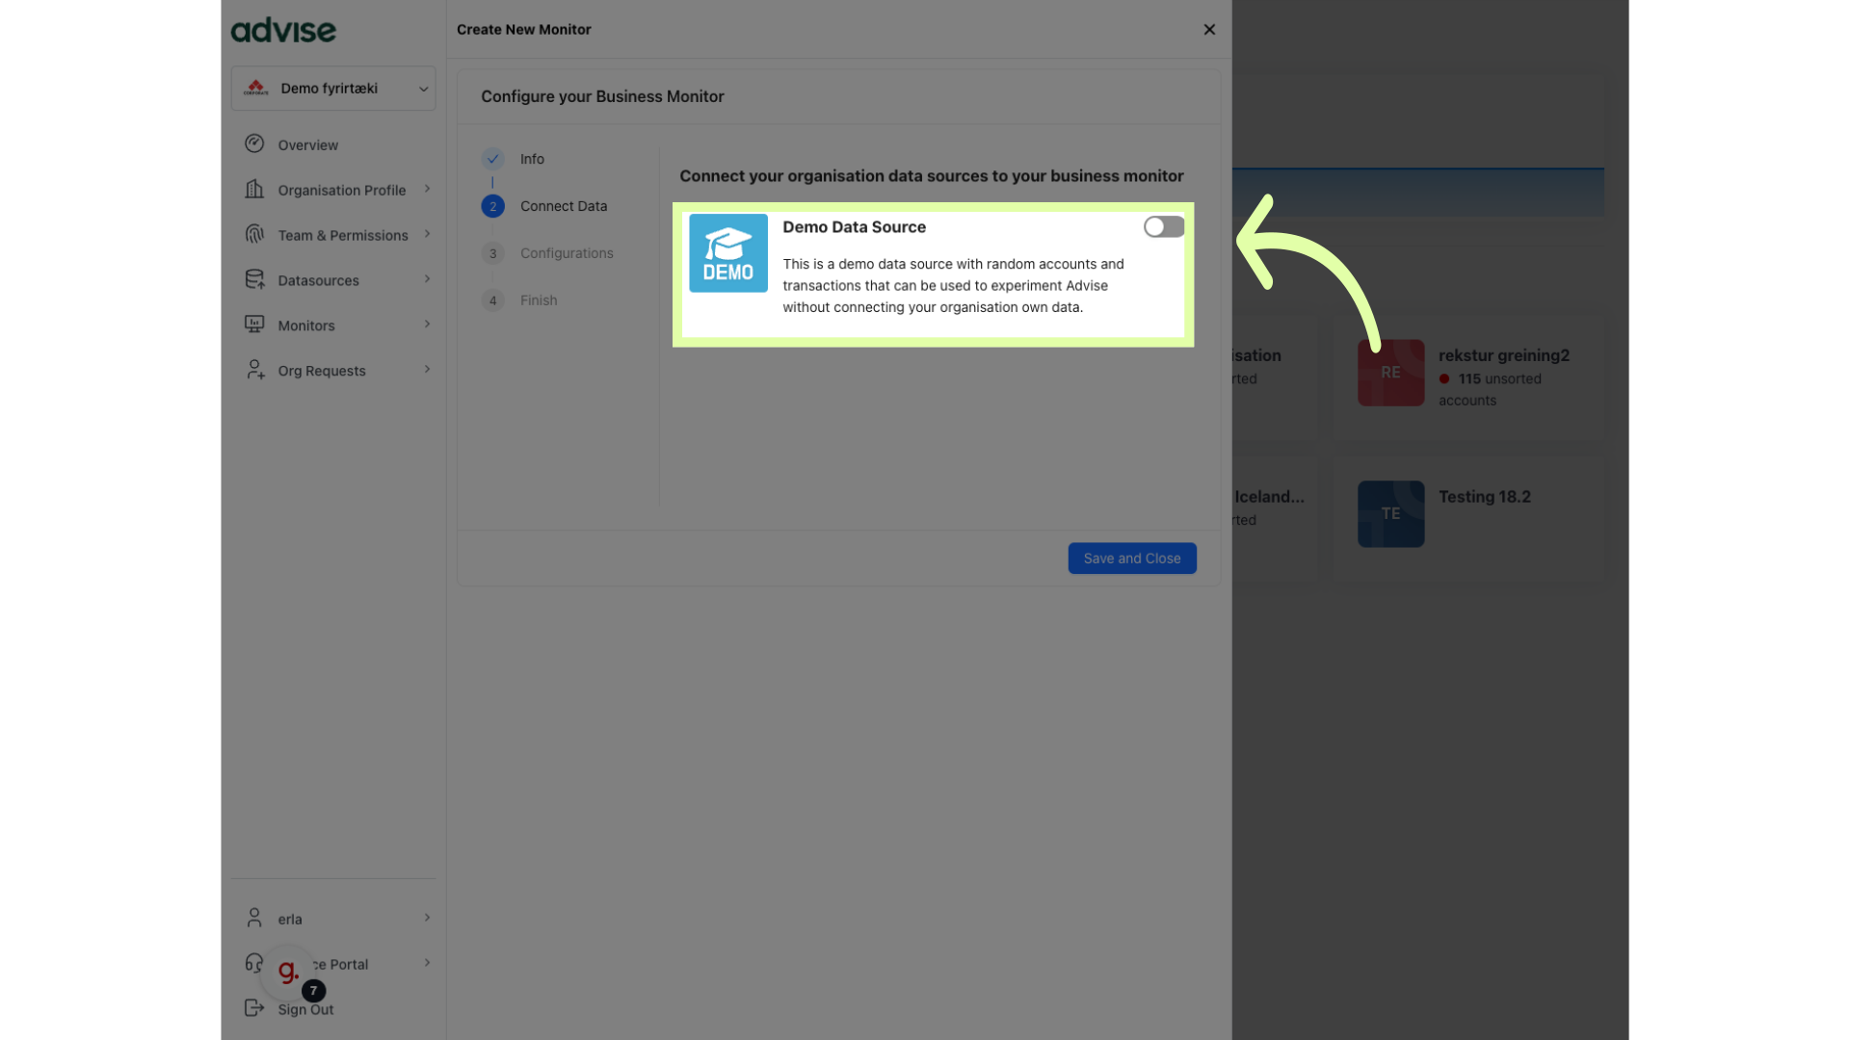Select the Team & Permissions icon

click(x=254, y=234)
